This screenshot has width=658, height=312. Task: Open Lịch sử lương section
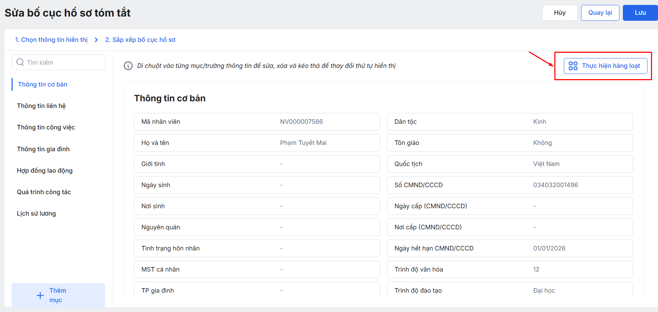point(37,214)
